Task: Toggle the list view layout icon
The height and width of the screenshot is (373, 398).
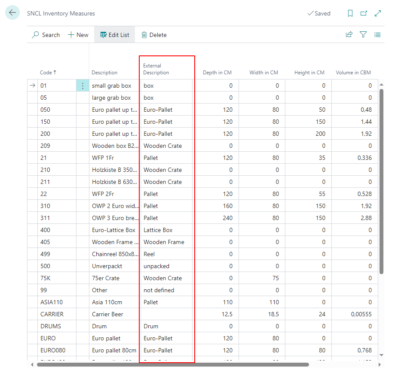Action: click(x=377, y=35)
